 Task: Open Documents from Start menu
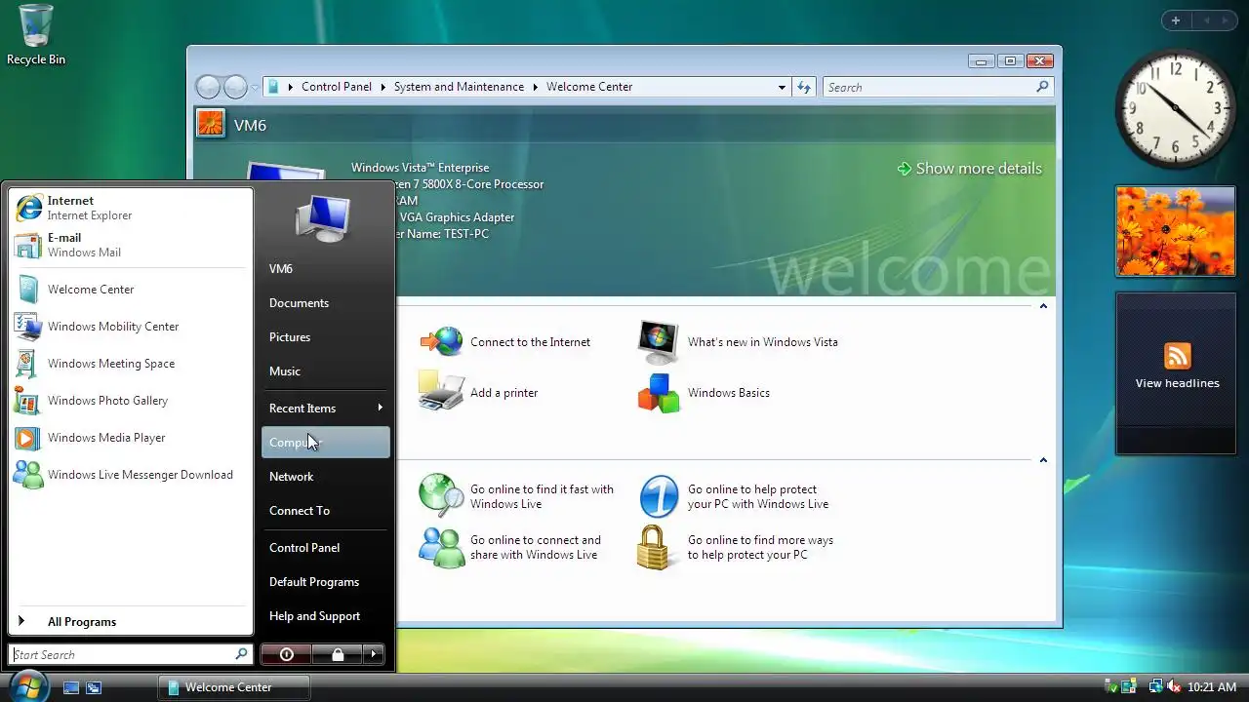(325, 302)
